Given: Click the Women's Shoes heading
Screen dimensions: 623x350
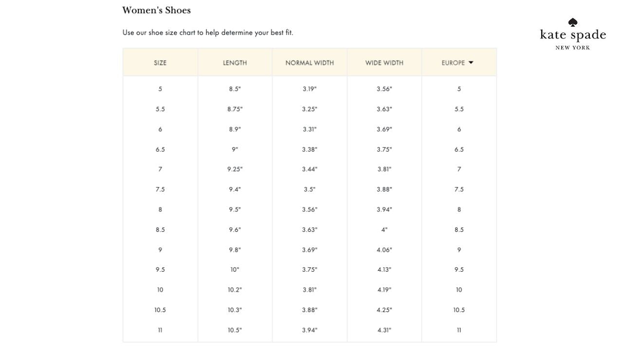Looking at the screenshot, I should pos(156,10).
